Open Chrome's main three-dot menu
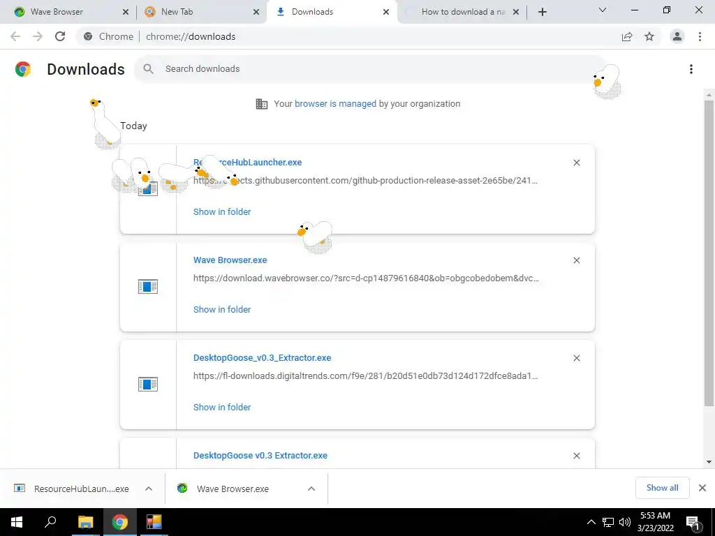Image resolution: width=715 pixels, height=536 pixels. [700, 36]
